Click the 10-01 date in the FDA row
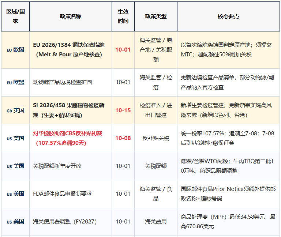 (x=123, y=193)
